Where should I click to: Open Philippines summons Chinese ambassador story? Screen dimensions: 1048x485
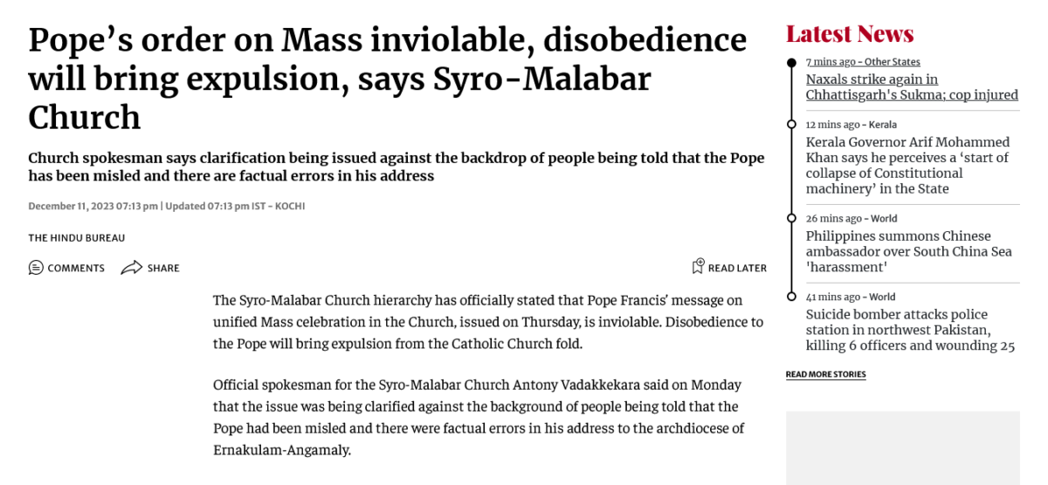[908, 251]
